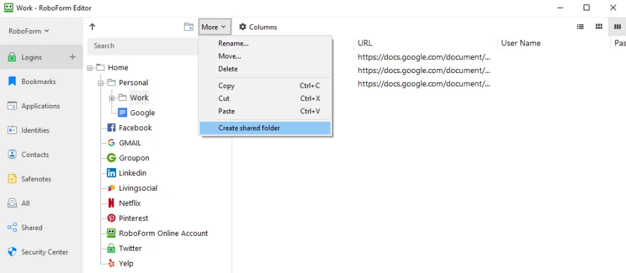Click the Search input field
Image resolution: width=626 pixels, height=273 pixels.
pyautogui.click(x=143, y=46)
